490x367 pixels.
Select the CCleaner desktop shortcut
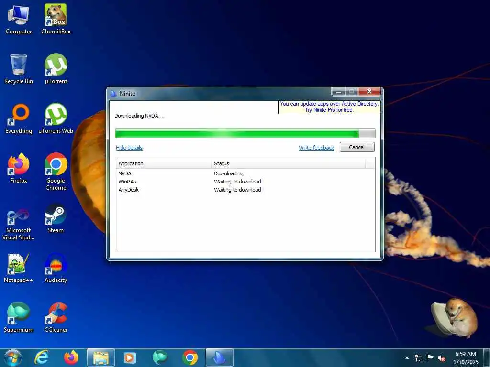(x=56, y=317)
